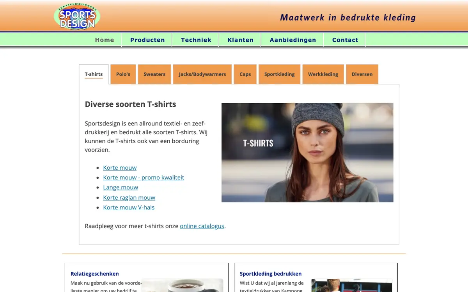Open the Producten menu

(x=147, y=40)
